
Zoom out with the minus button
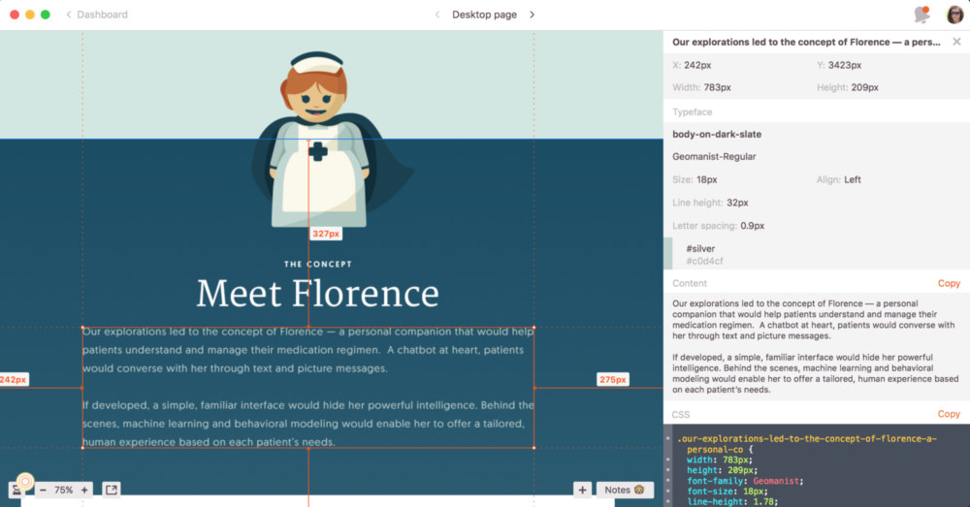tap(43, 490)
